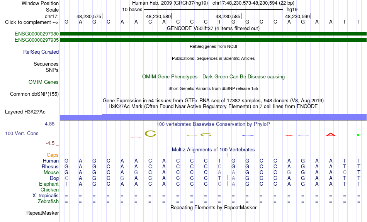Image resolution: width=367 pixels, height=222 pixels.
Task: Click the orange insertion bar in Elephant row
Action: (x=227, y=184)
